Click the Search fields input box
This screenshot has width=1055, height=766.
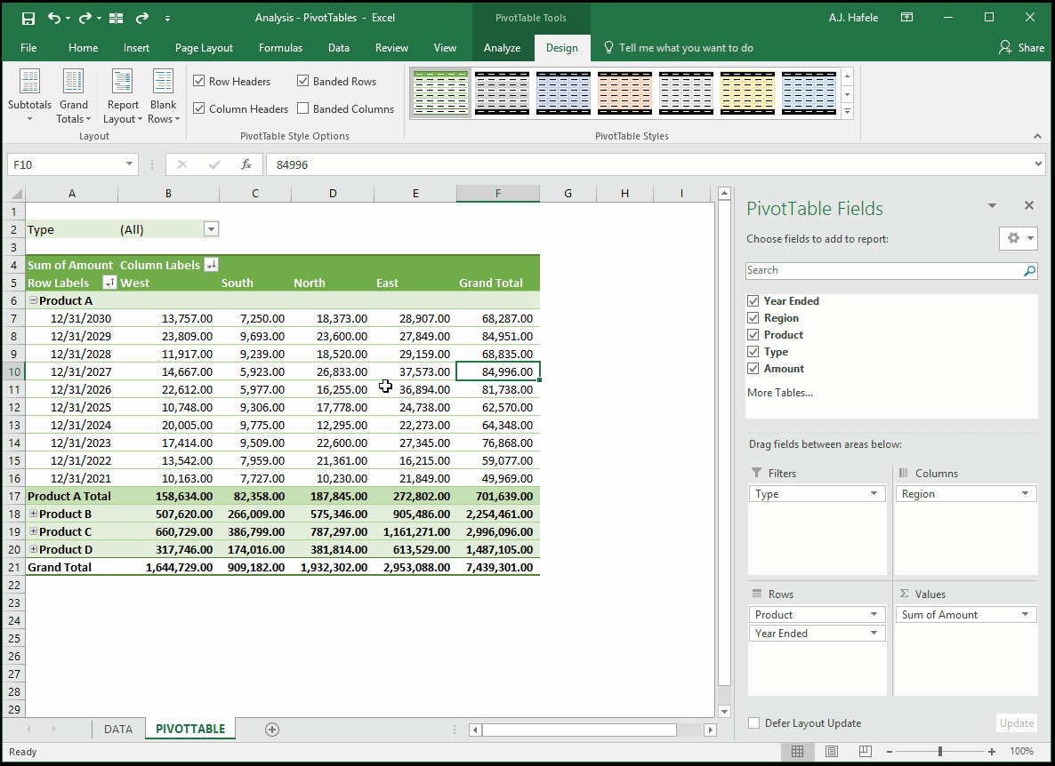[x=883, y=270]
